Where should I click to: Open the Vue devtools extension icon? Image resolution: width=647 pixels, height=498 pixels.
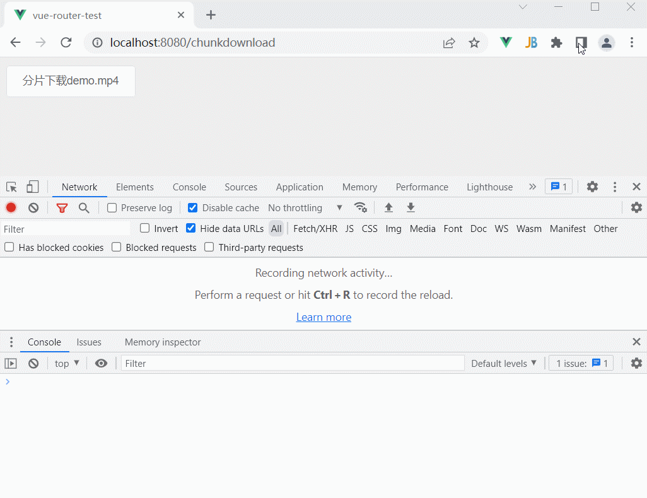point(506,42)
